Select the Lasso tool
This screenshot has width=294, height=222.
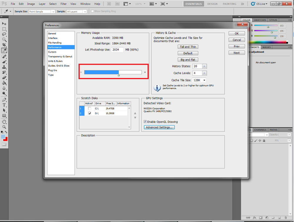4,34
